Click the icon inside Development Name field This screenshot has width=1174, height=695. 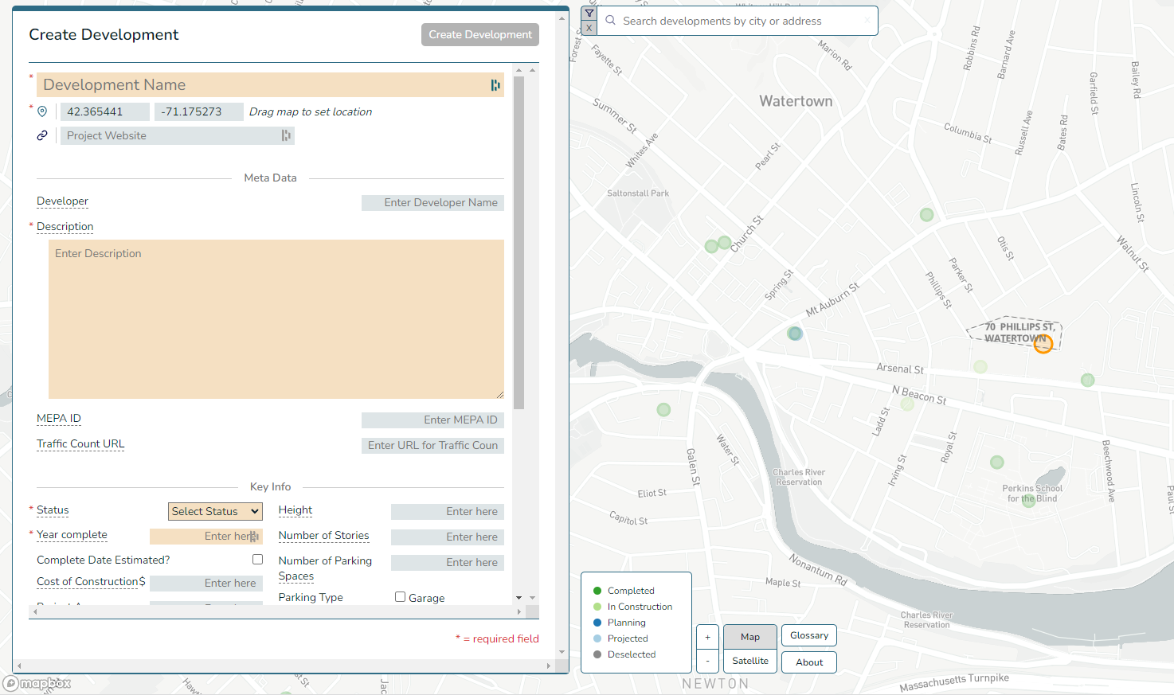tap(495, 85)
